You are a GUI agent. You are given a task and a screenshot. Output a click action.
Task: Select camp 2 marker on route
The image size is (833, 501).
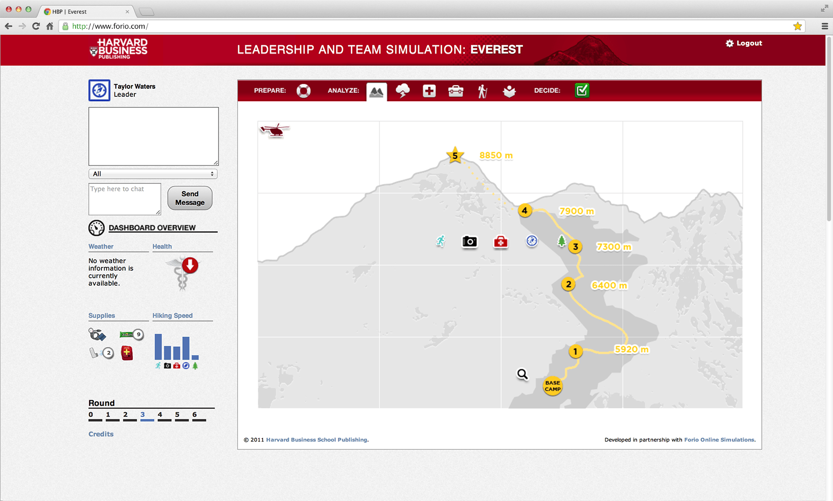click(568, 284)
